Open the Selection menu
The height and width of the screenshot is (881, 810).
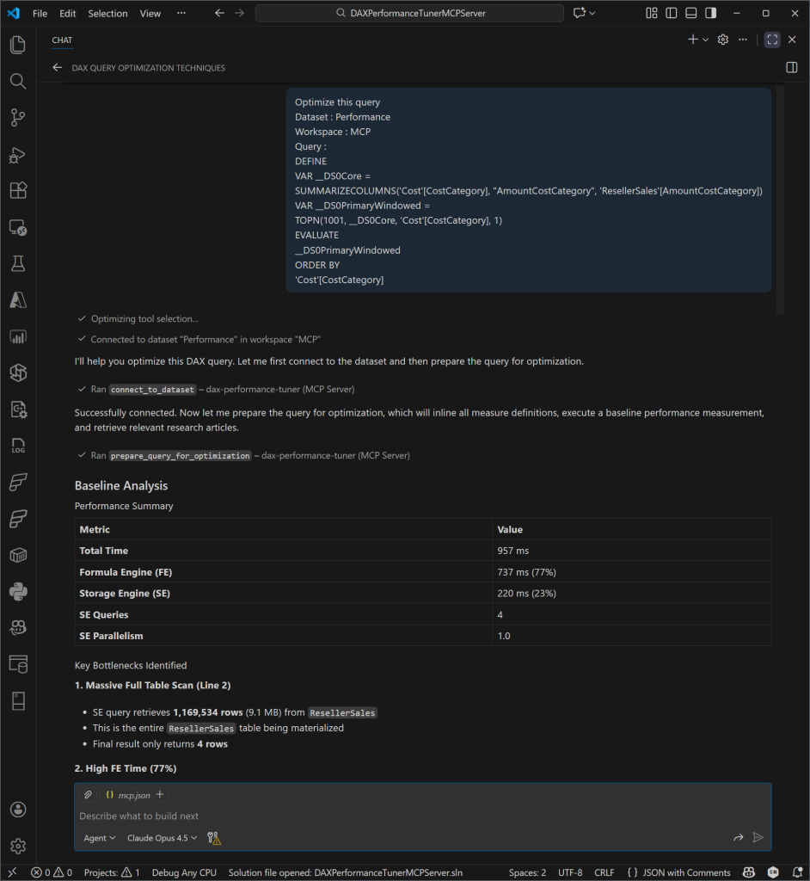click(107, 14)
